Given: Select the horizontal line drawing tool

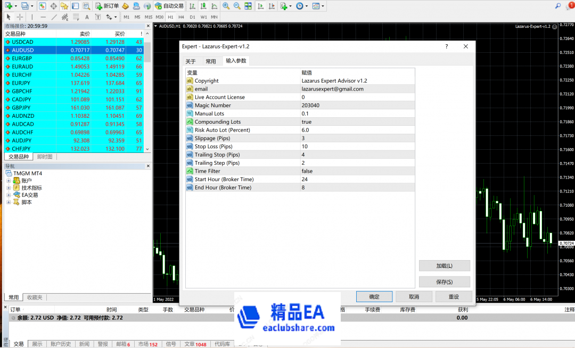Looking at the screenshot, I should (x=43, y=17).
